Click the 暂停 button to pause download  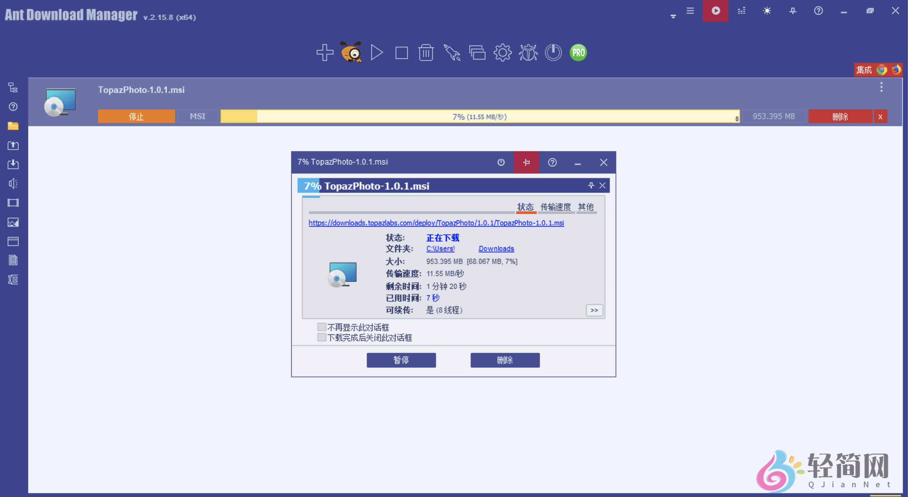(401, 360)
